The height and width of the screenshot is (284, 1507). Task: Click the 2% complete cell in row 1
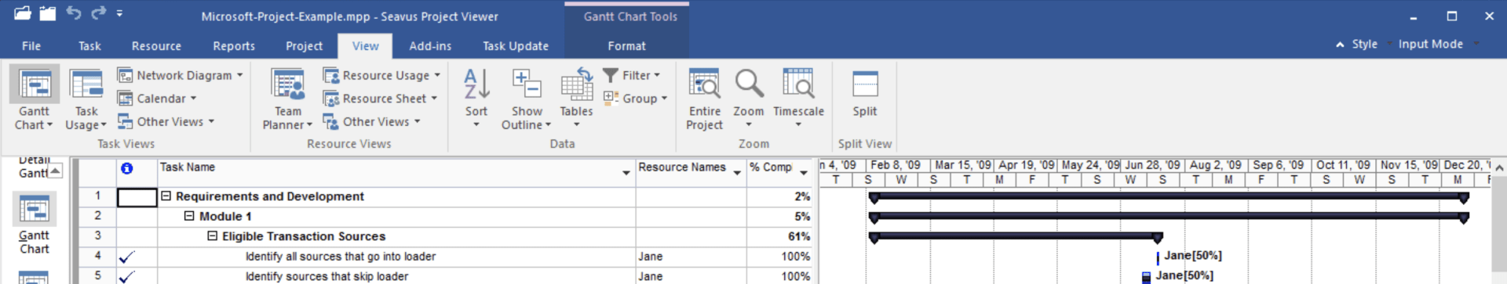point(780,196)
